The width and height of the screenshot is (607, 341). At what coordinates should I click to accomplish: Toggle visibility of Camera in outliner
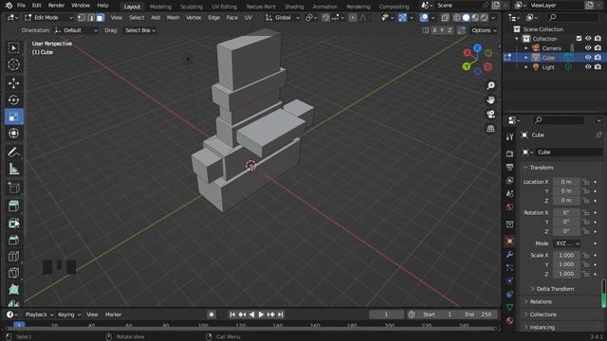588,48
